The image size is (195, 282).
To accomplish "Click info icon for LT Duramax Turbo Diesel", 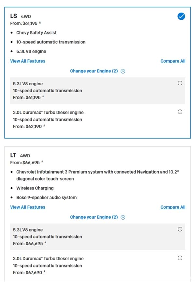I will coord(180,258).
